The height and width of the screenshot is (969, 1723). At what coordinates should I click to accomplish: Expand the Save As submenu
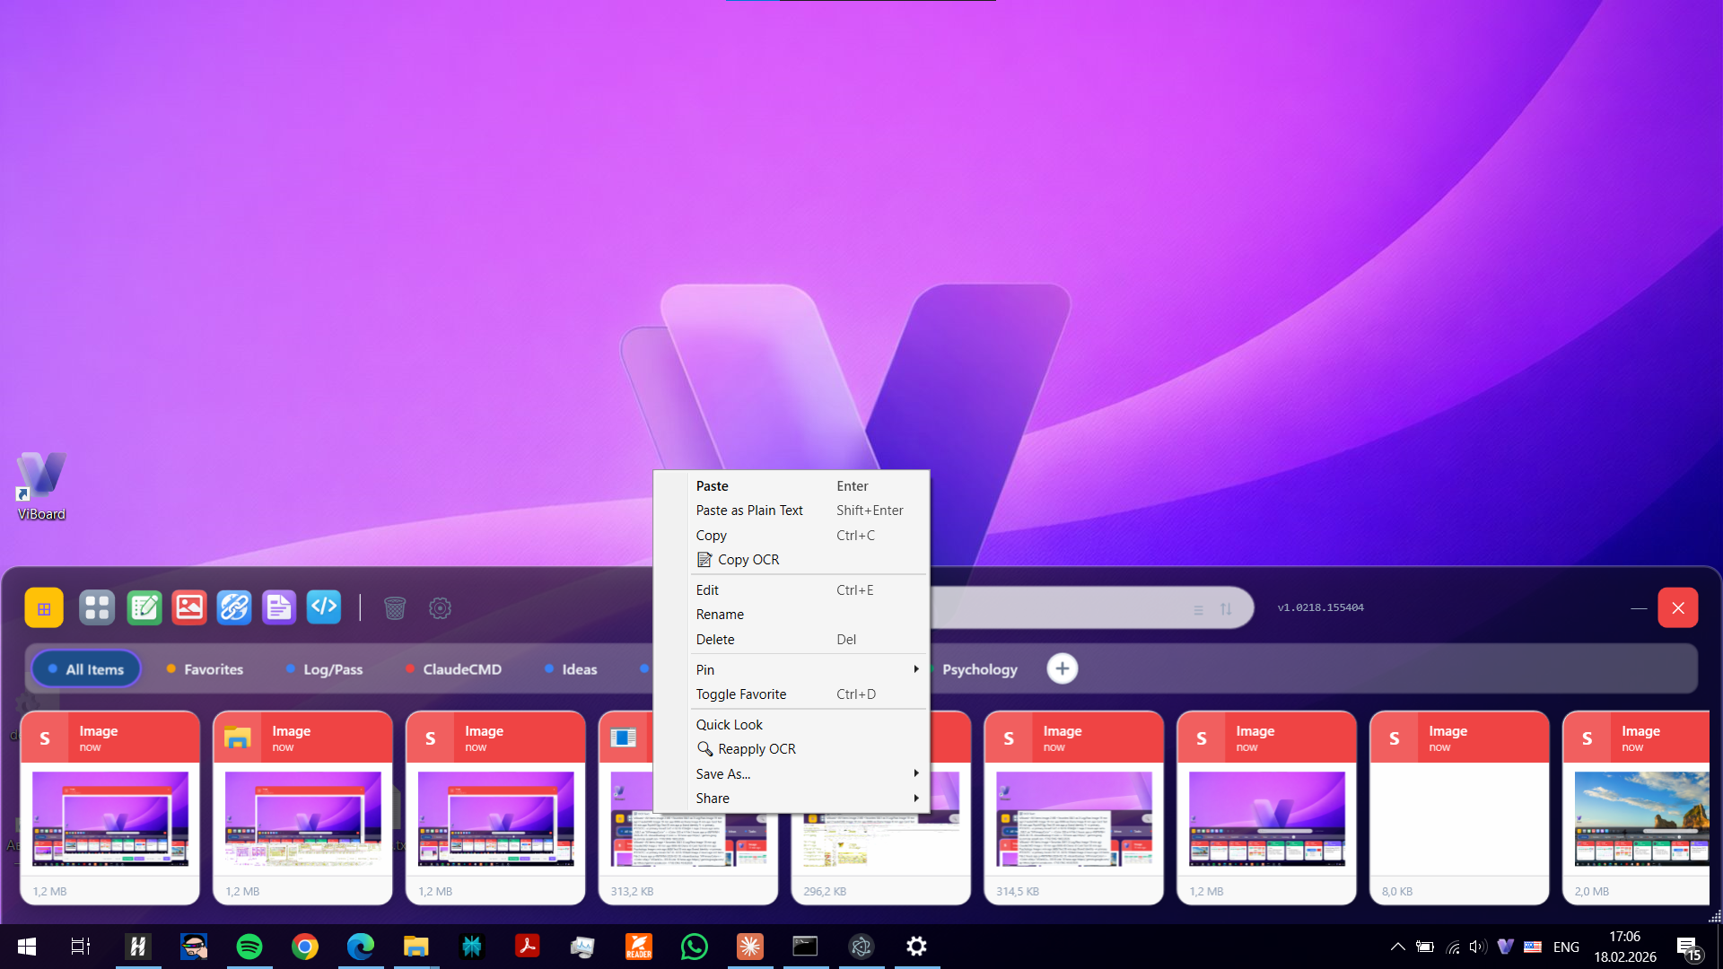pos(722,773)
